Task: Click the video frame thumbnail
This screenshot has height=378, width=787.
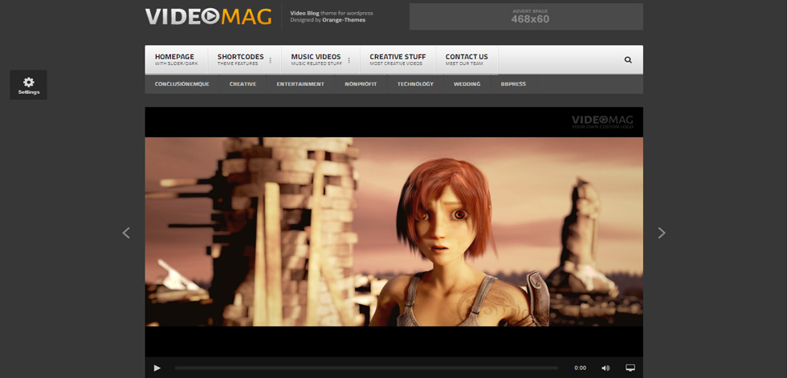Action: tap(394, 232)
